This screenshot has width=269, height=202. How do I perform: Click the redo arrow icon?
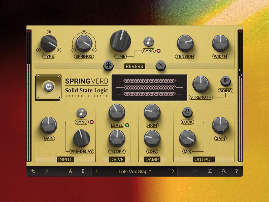point(46,171)
